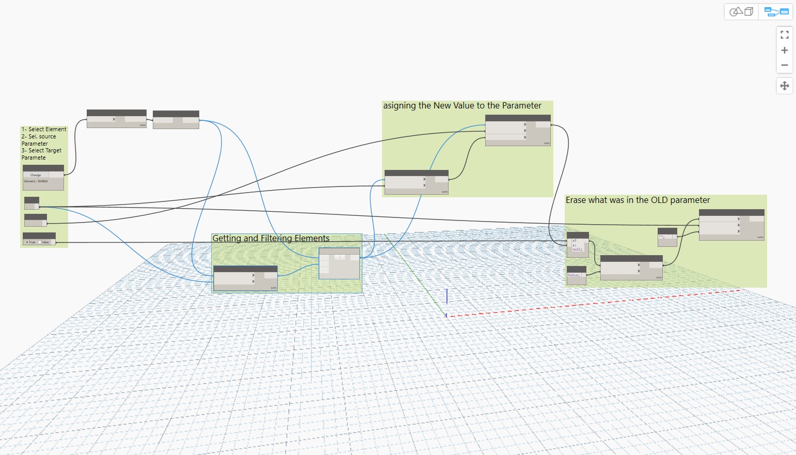
Task: Activate the Pan mode icon
Action: [x=785, y=86]
